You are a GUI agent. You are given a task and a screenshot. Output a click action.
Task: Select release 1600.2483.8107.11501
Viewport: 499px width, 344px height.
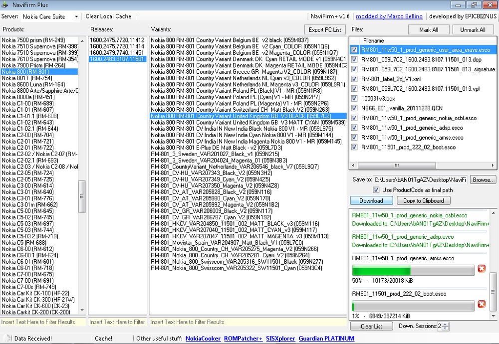(x=117, y=59)
